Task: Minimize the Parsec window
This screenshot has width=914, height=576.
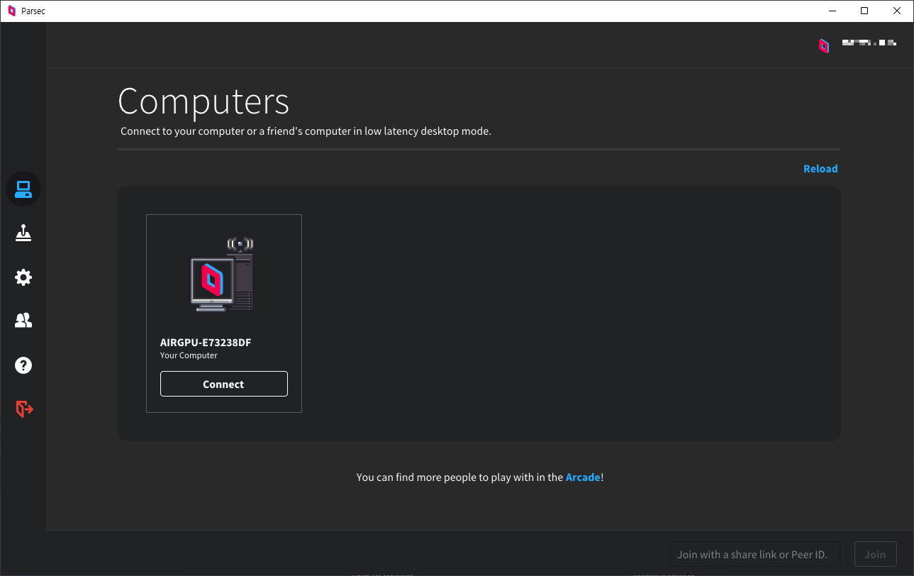Action: pos(832,11)
